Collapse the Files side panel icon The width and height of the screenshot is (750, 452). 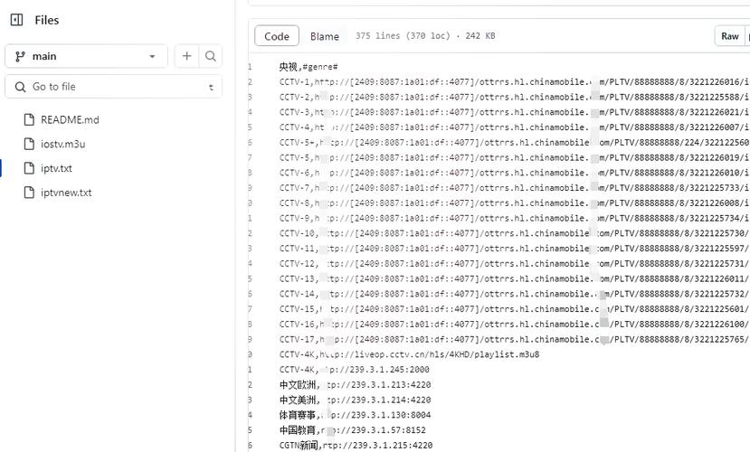coord(17,20)
